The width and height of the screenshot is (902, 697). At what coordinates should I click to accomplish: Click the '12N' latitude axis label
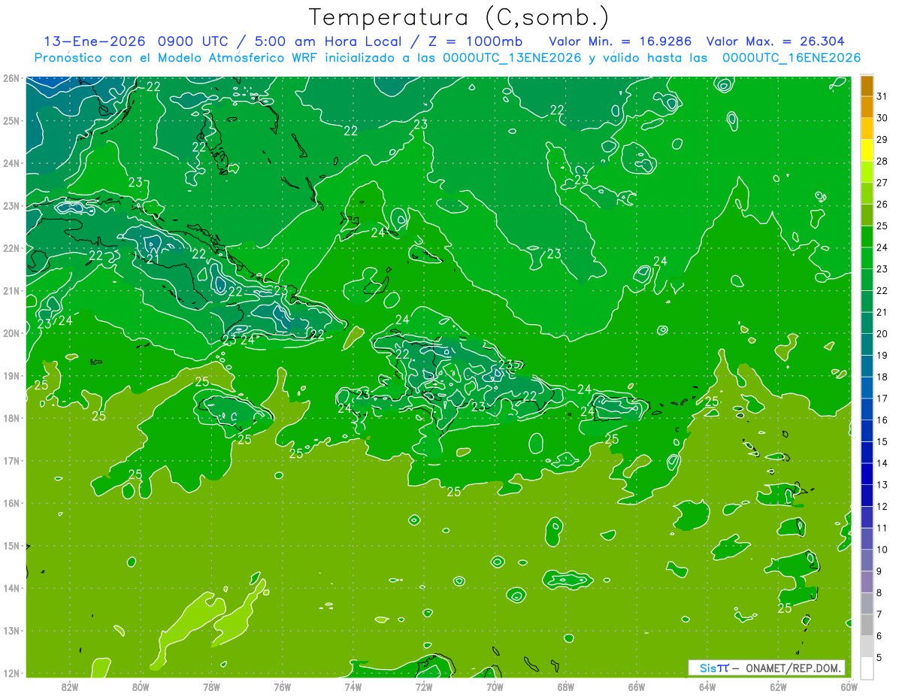[x=11, y=673]
